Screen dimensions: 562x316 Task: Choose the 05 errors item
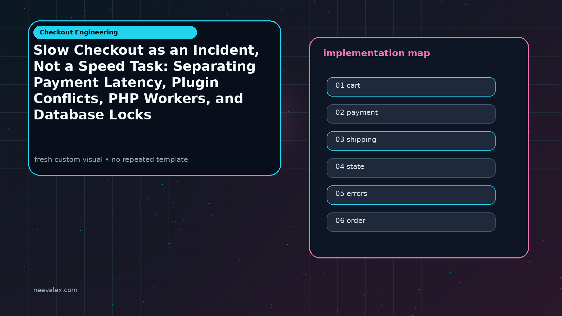click(x=411, y=195)
